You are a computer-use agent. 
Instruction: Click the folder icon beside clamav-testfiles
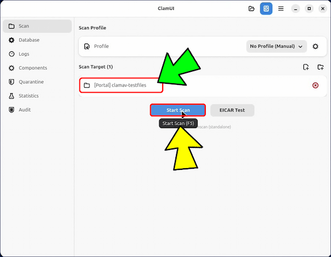pyautogui.click(x=87, y=85)
